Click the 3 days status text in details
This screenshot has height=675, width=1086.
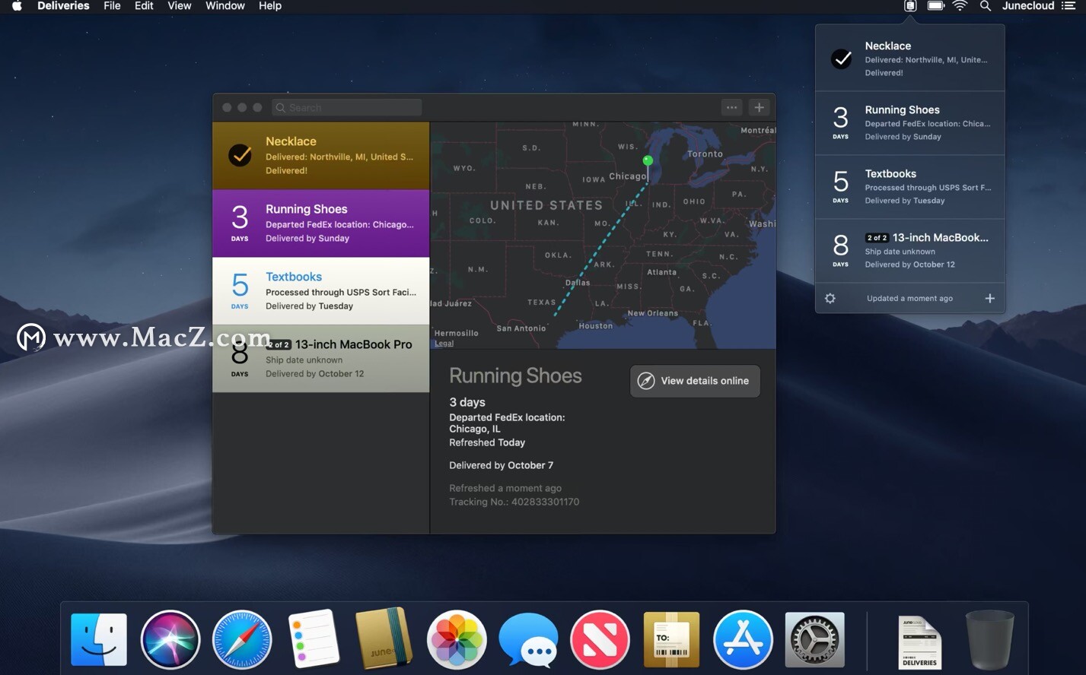467,402
